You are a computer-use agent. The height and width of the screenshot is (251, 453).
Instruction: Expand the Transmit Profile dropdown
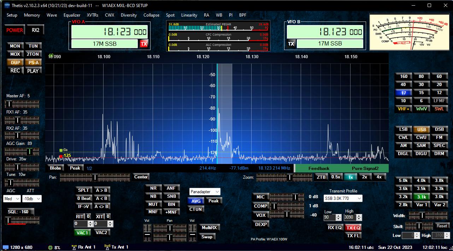[343, 198]
